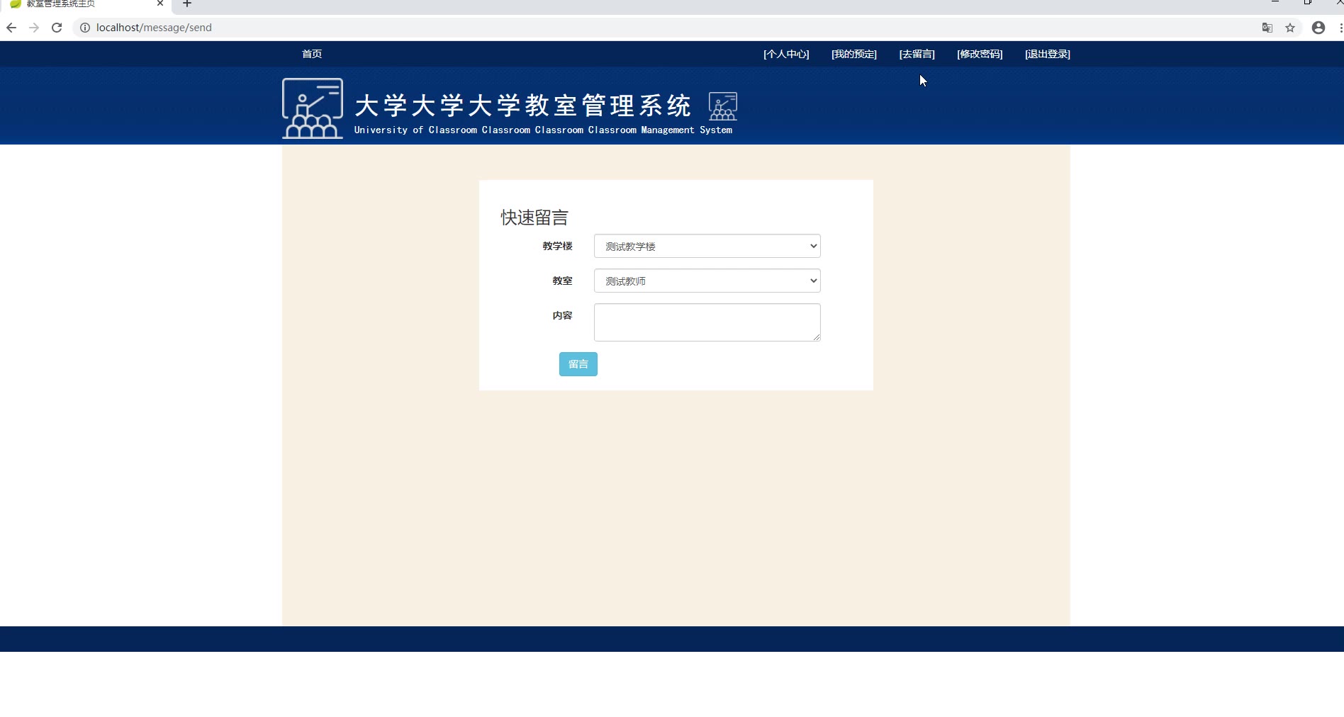Viewport: 1344px width, 717px height.
Task: Click the translate page icon
Action: point(1267,28)
